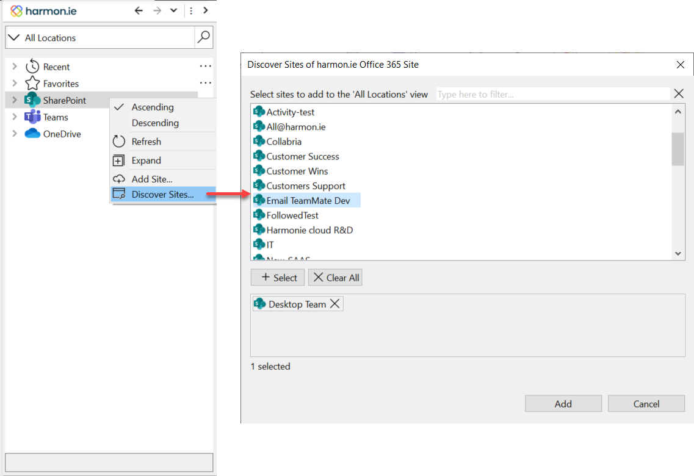Click the Desktop Team chip
This screenshot has width=694, height=476.
(x=298, y=304)
